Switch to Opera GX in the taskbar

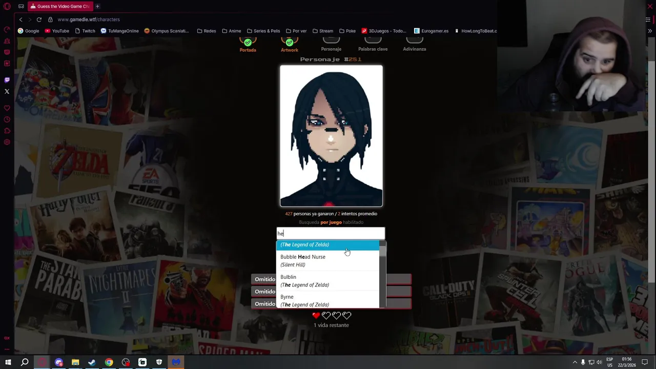point(42,362)
